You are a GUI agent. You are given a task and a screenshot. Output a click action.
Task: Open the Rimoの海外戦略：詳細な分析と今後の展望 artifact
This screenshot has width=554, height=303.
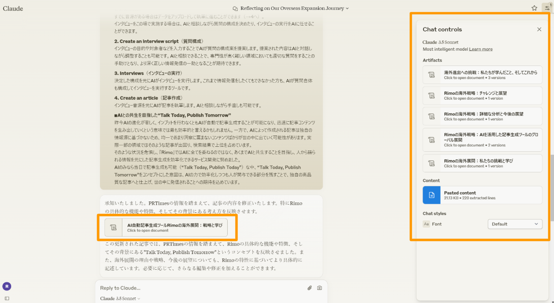482,116
